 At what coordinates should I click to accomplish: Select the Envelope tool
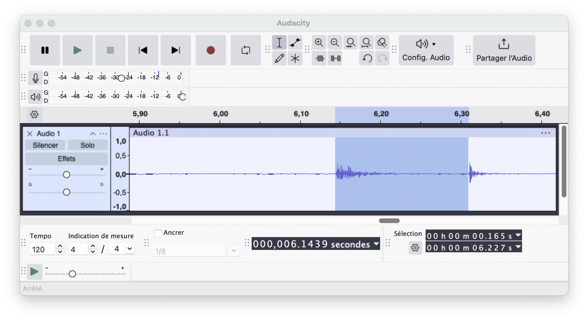(295, 43)
